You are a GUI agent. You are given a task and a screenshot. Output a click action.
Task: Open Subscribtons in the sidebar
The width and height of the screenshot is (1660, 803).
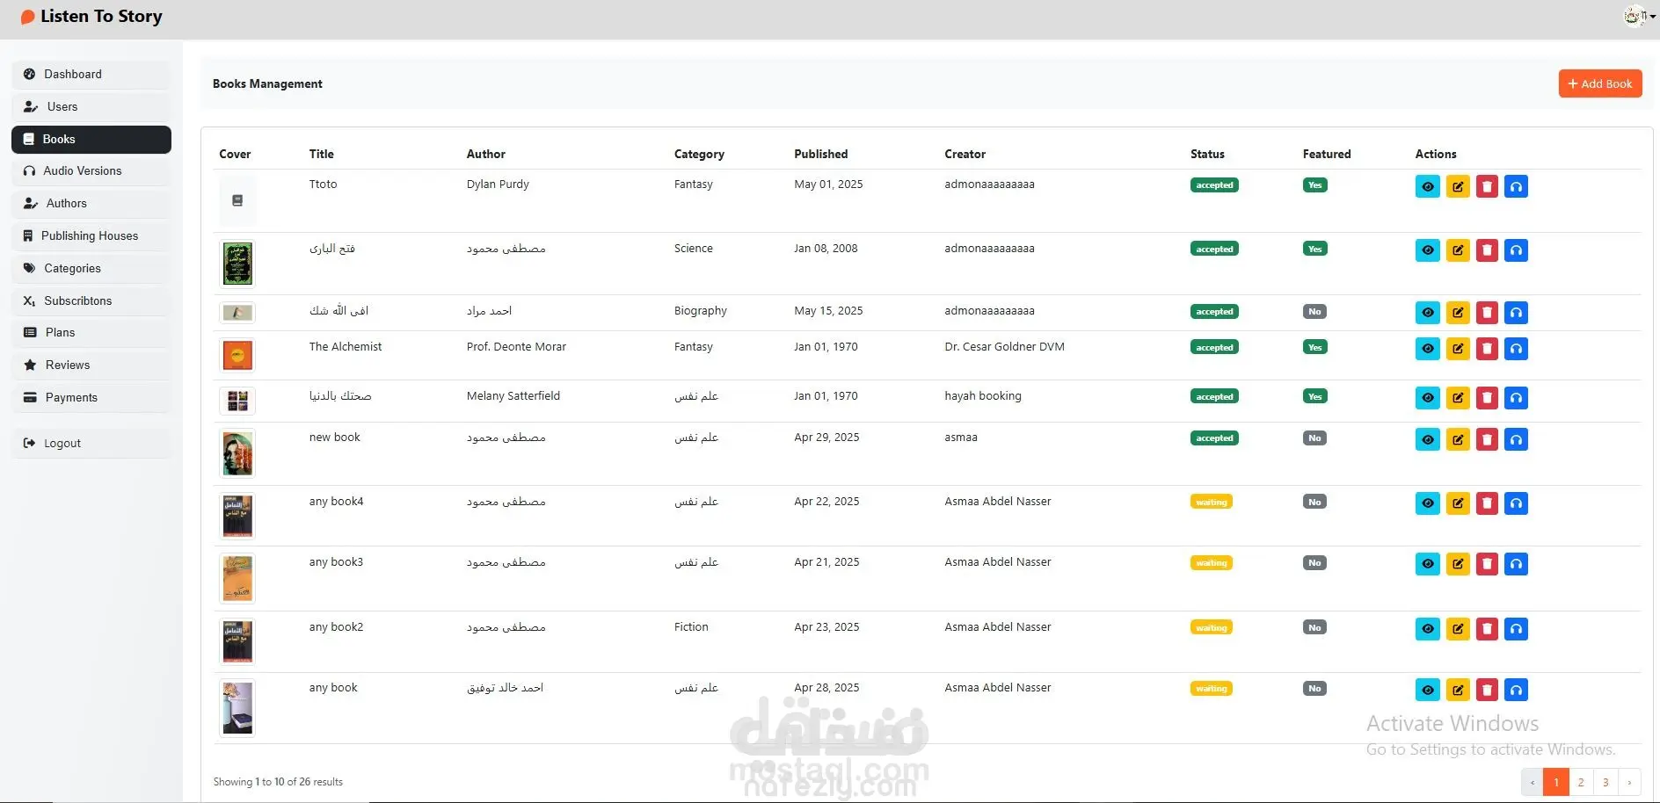point(91,301)
